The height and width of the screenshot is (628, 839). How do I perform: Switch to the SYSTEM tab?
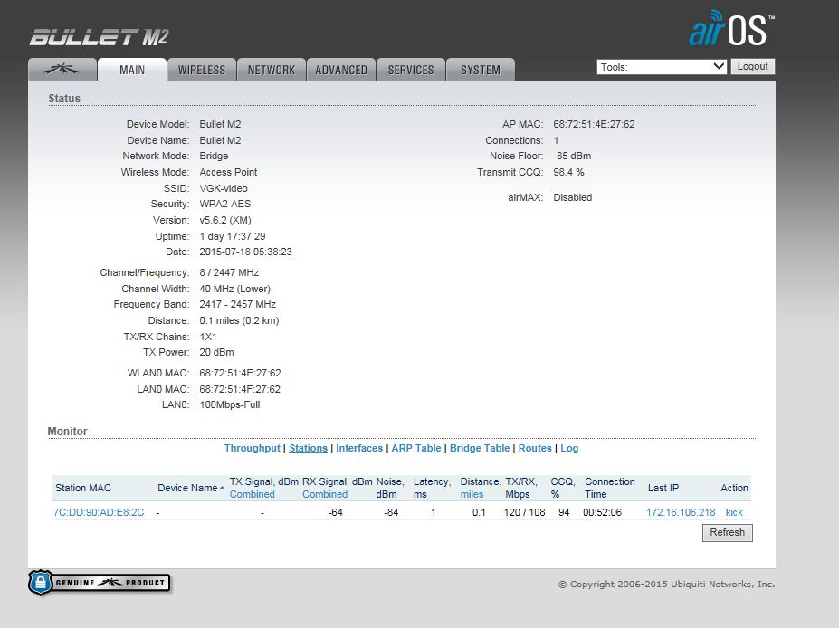481,70
